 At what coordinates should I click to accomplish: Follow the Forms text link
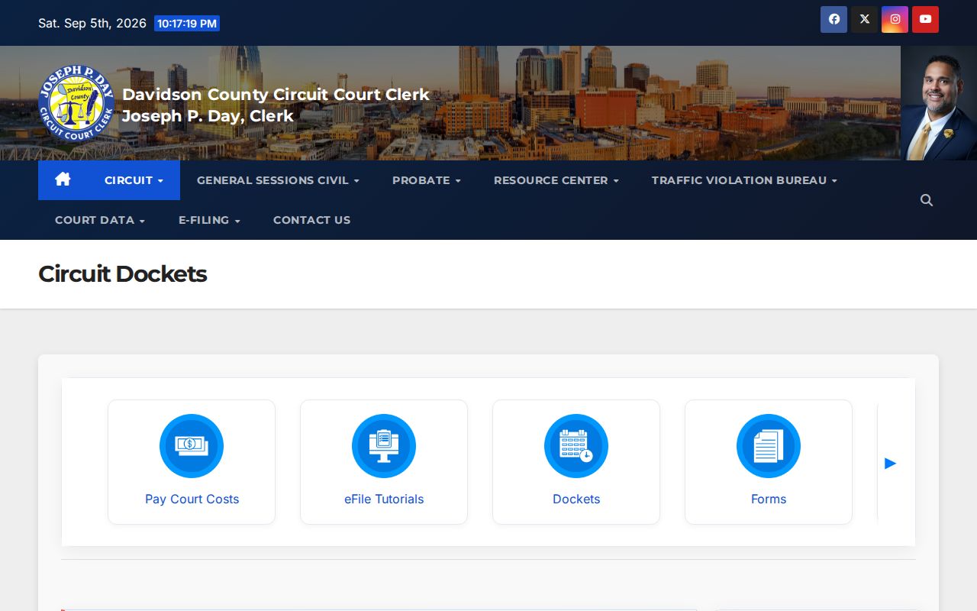point(769,499)
